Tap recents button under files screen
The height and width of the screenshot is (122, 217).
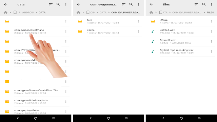[199, 118]
